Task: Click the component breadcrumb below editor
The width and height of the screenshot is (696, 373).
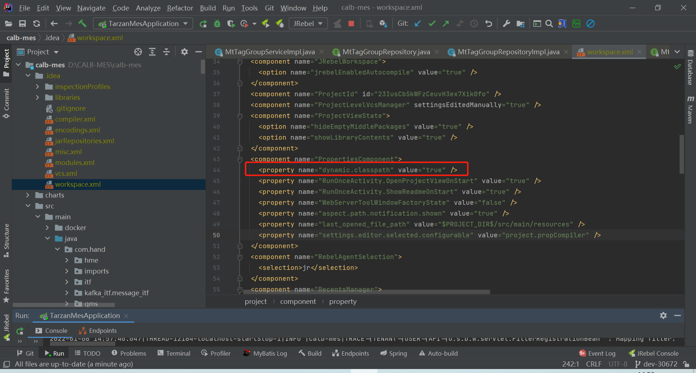Action: [298, 302]
